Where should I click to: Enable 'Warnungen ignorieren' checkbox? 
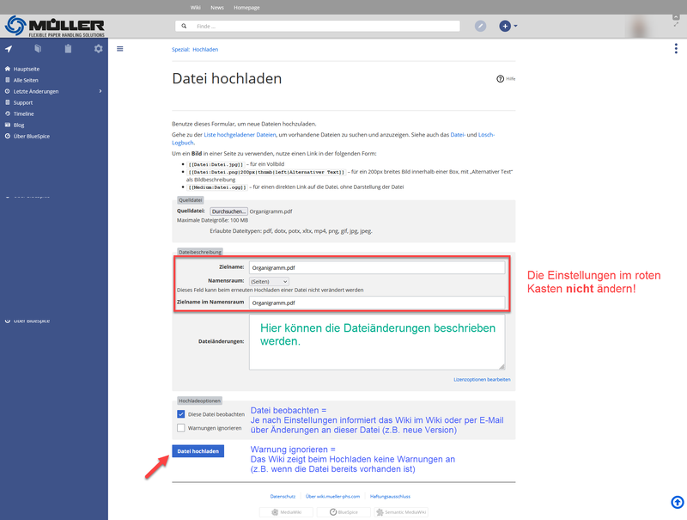[x=180, y=427]
